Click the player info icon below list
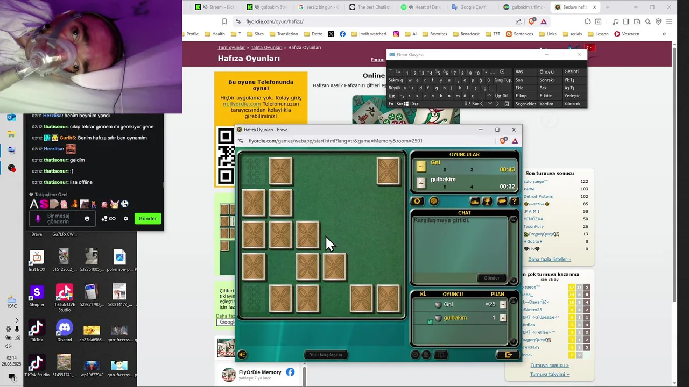This screenshot has height=387, width=689. pos(441,354)
